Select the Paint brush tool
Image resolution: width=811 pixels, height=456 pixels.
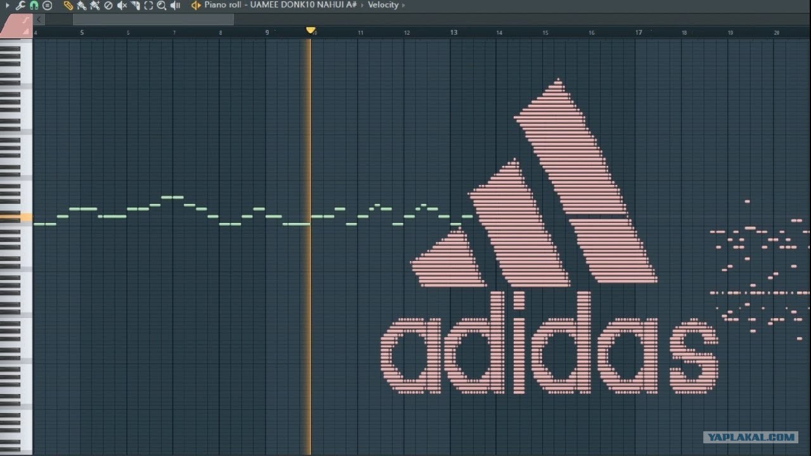(x=82, y=6)
